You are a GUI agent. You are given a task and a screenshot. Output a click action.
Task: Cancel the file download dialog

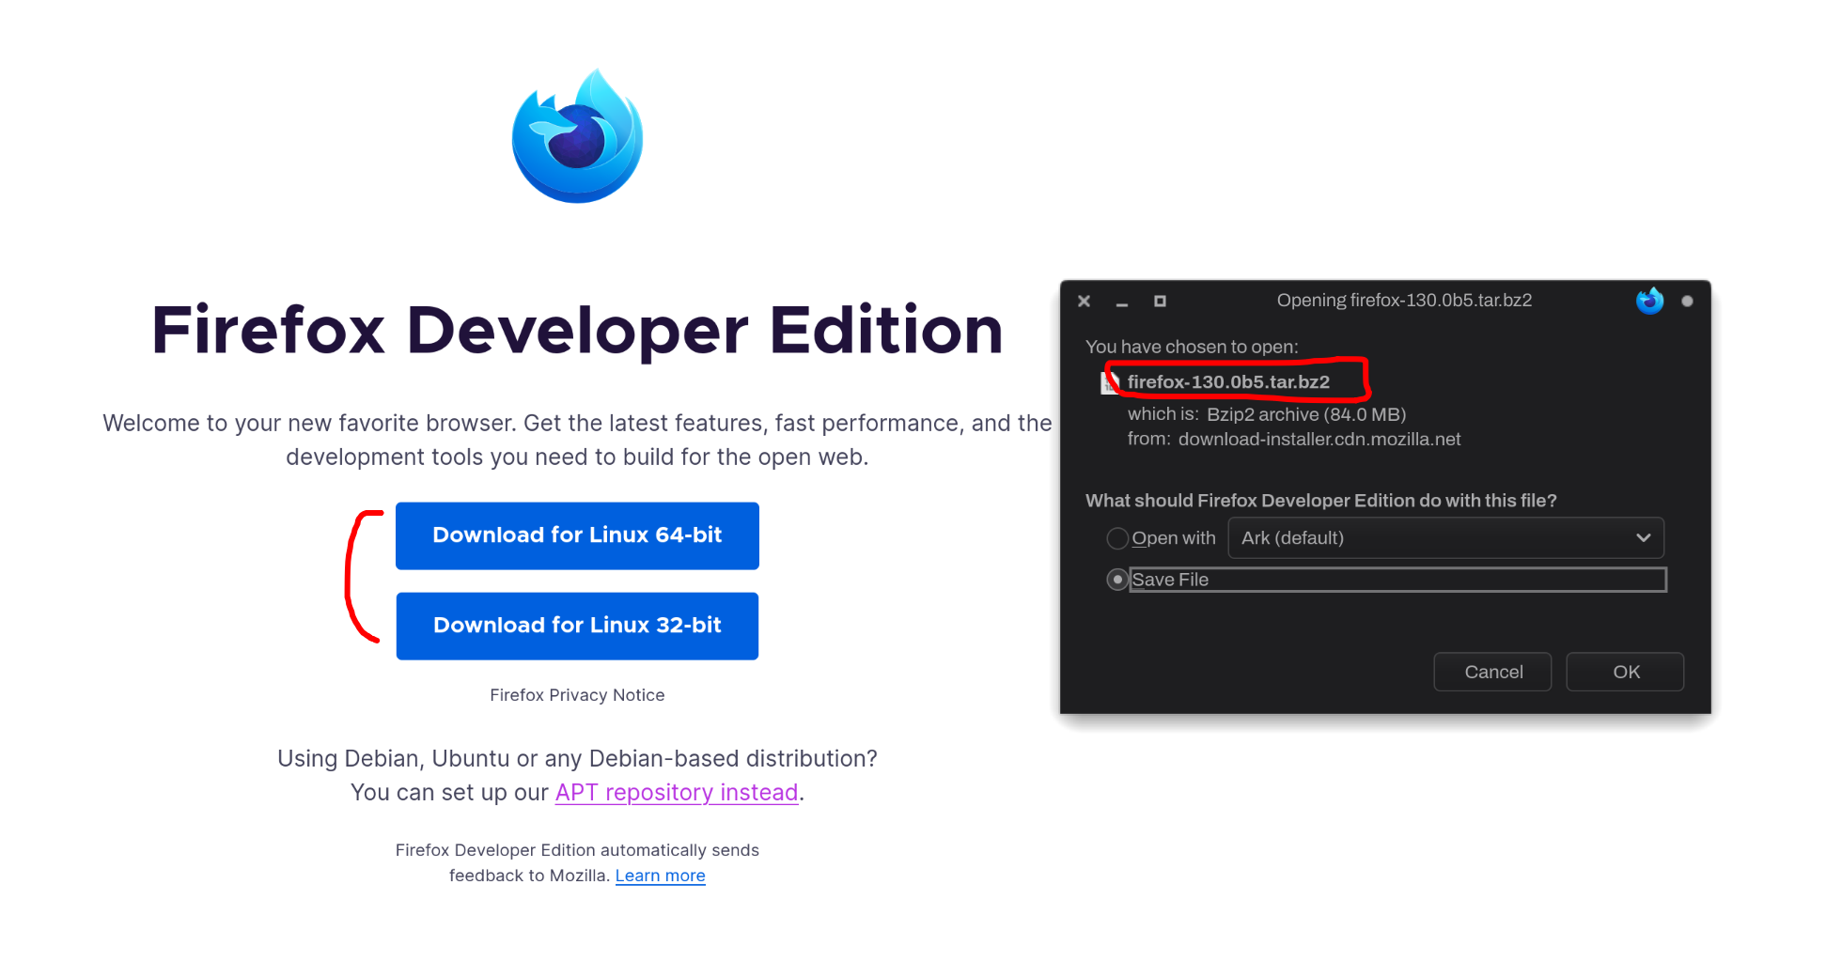pyautogui.click(x=1492, y=672)
